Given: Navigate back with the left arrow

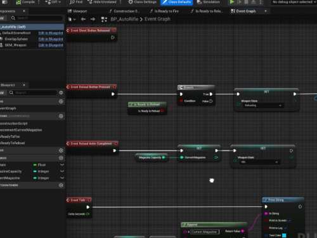Looking at the screenshot, I should click(x=83, y=19).
